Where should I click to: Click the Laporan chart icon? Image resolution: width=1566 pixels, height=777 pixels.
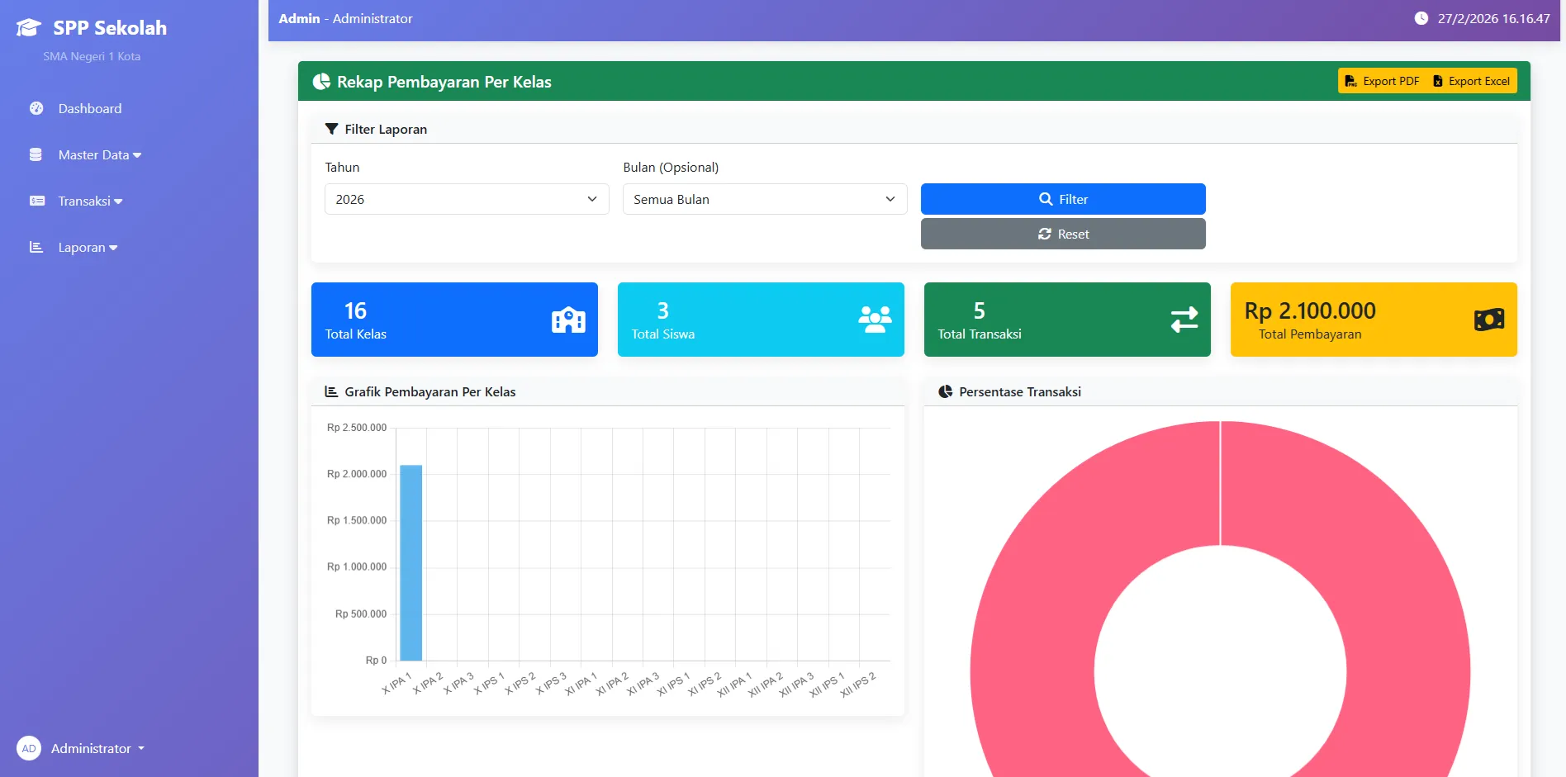[36, 247]
